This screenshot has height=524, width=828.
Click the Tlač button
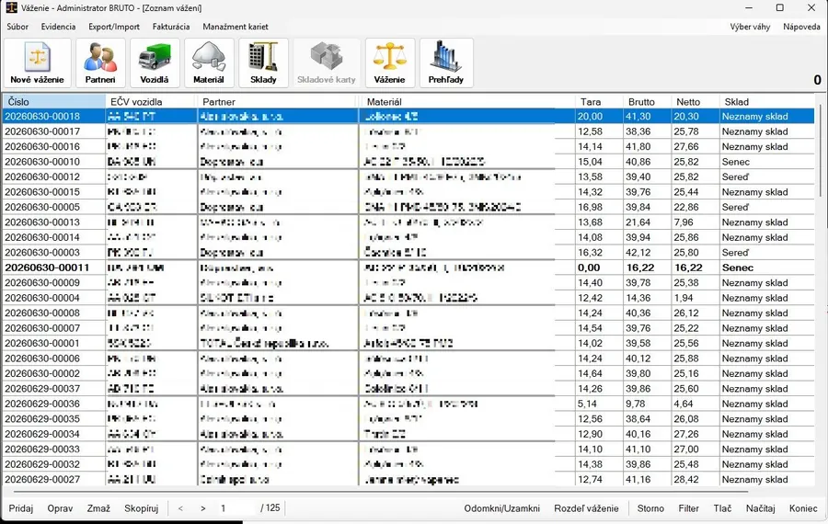pos(722,508)
